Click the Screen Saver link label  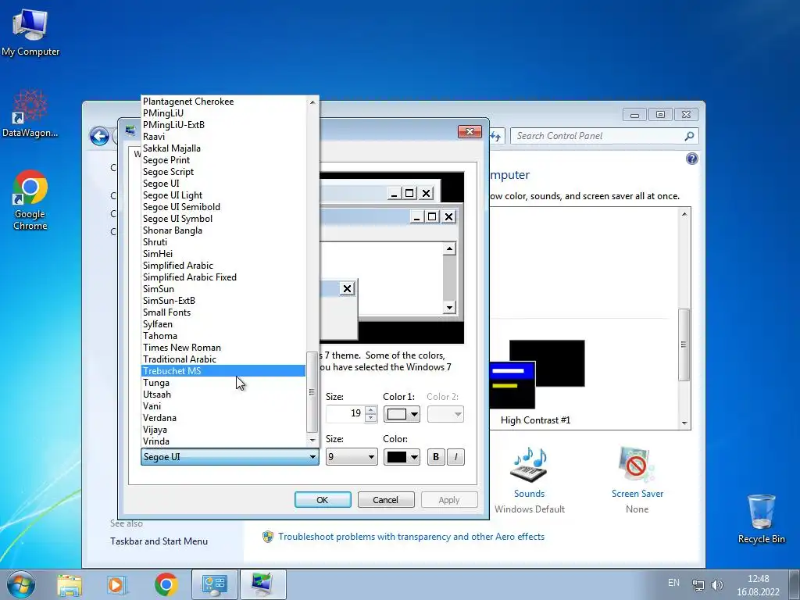(637, 494)
